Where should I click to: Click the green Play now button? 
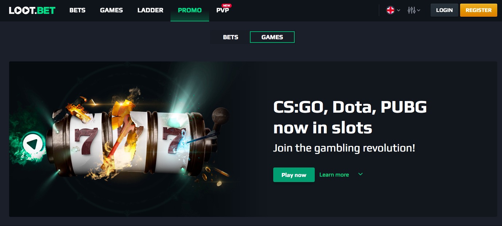tap(294, 175)
